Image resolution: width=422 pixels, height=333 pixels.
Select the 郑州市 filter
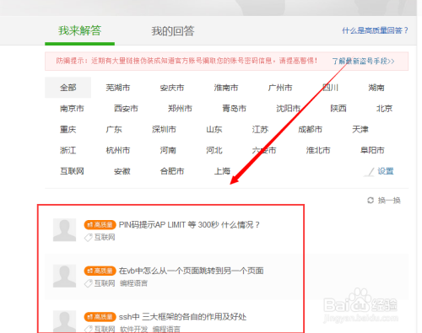click(x=180, y=109)
